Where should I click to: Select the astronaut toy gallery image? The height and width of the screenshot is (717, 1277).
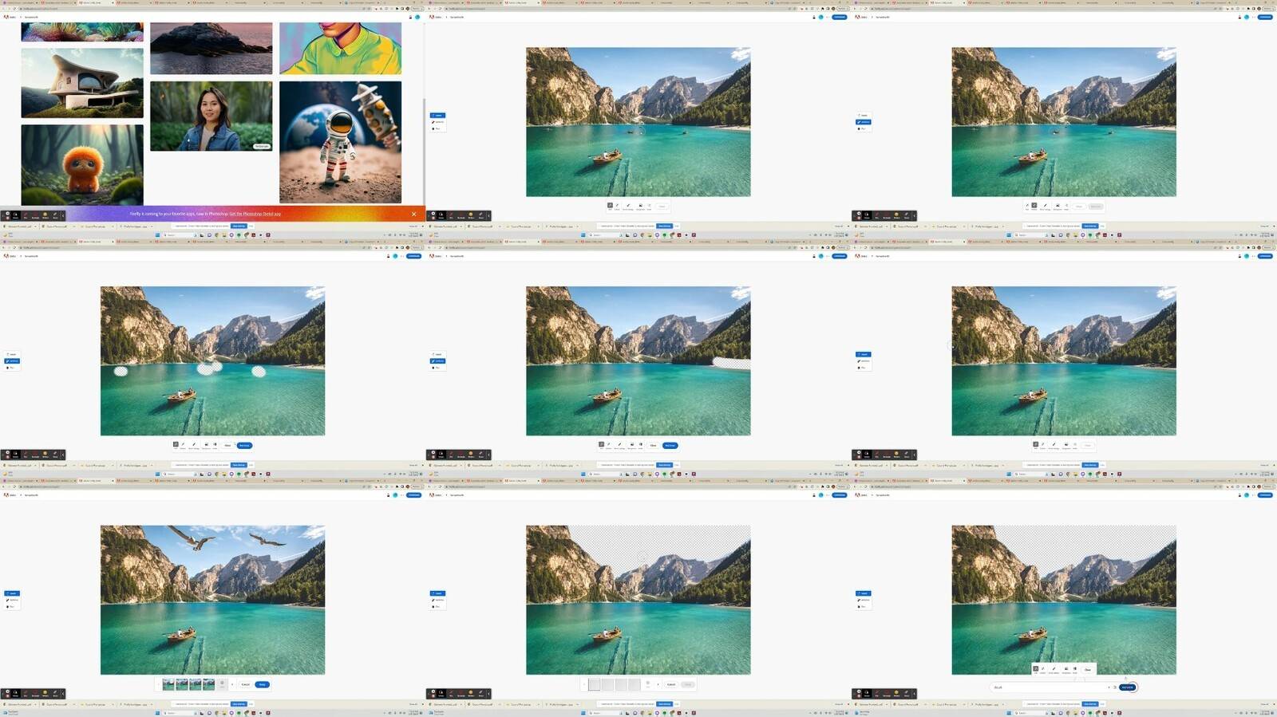340,142
